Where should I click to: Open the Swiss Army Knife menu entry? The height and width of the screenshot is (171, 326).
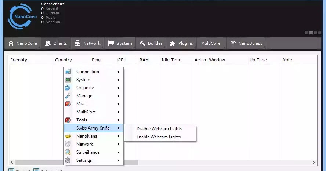pyautogui.click(x=93, y=128)
